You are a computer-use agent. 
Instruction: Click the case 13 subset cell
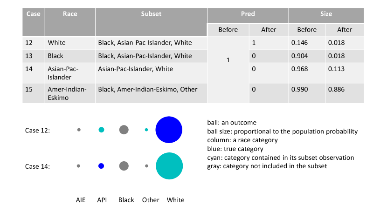151,56
